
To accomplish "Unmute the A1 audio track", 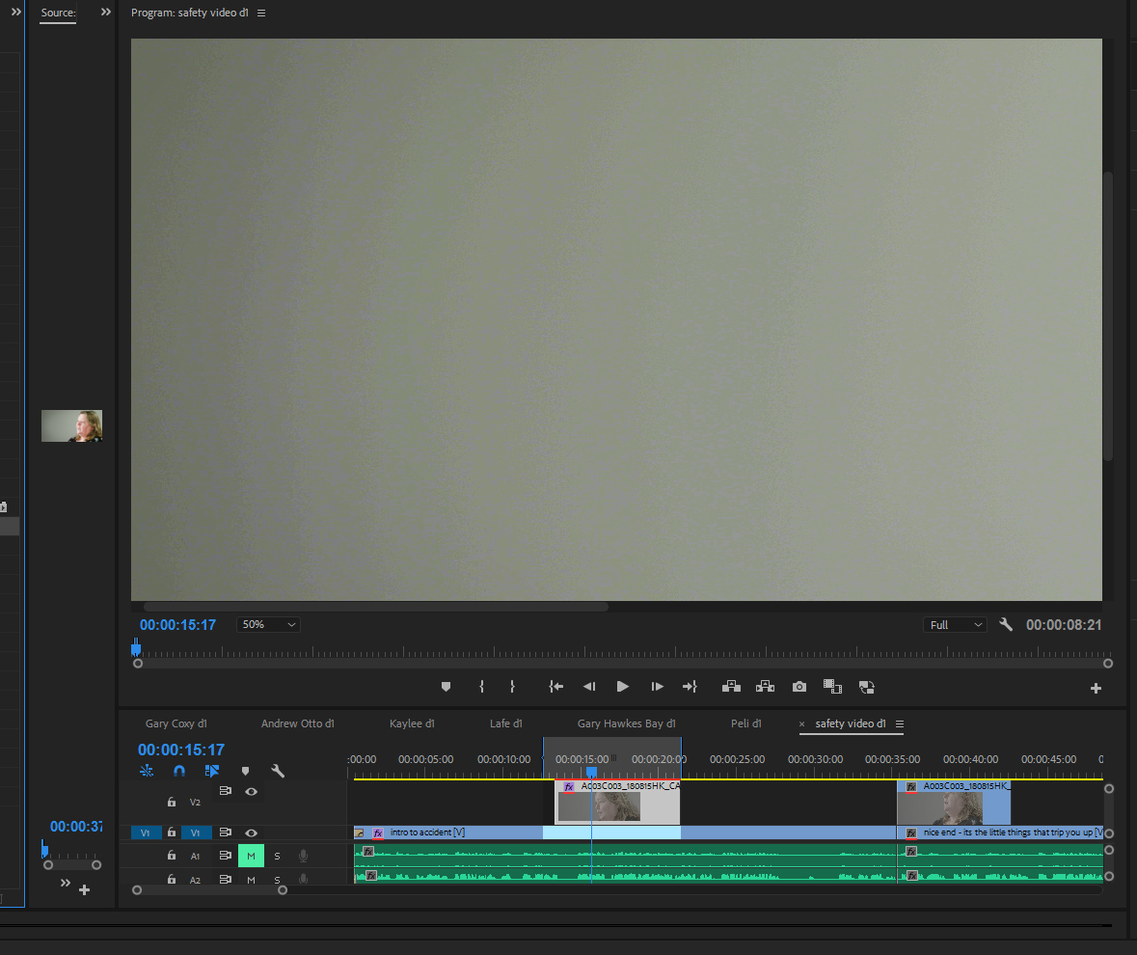I will pyautogui.click(x=251, y=857).
